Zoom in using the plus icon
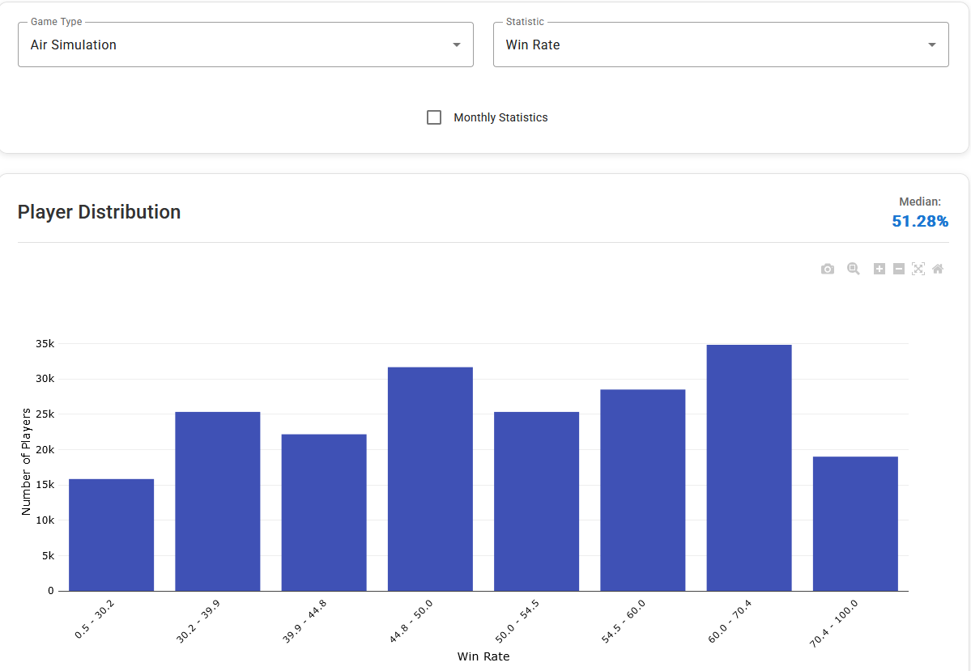The image size is (971, 671). pyautogui.click(x=879, y=269)
